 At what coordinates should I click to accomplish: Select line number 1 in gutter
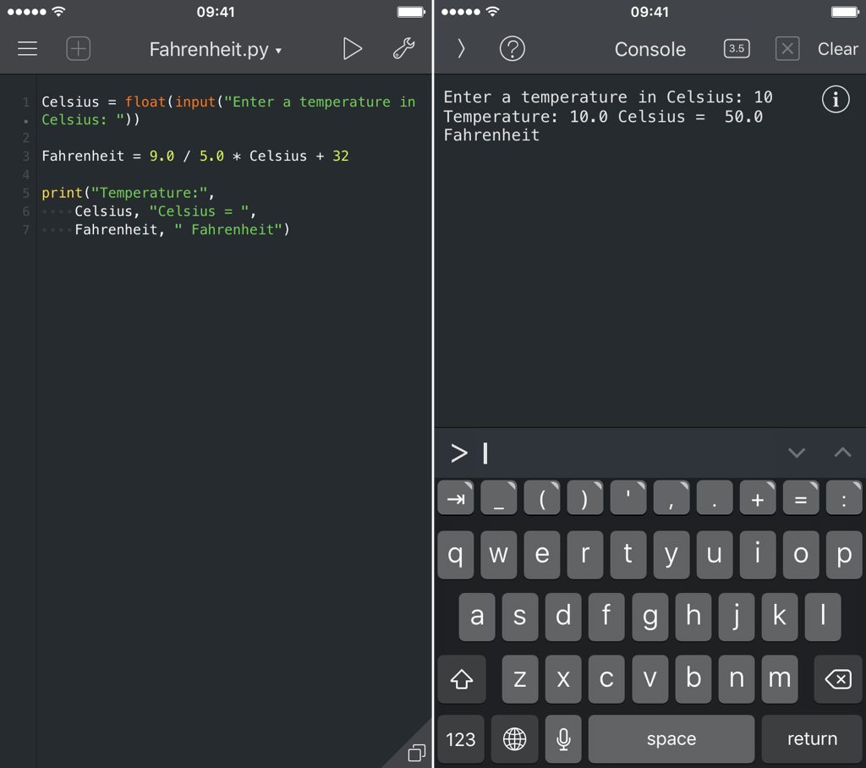point(25,101)
